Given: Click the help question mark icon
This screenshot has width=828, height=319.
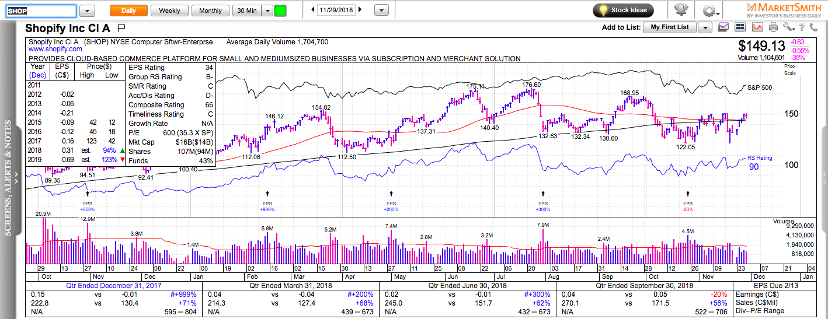Looking at the screenshot, I should [x=802, y=27].
